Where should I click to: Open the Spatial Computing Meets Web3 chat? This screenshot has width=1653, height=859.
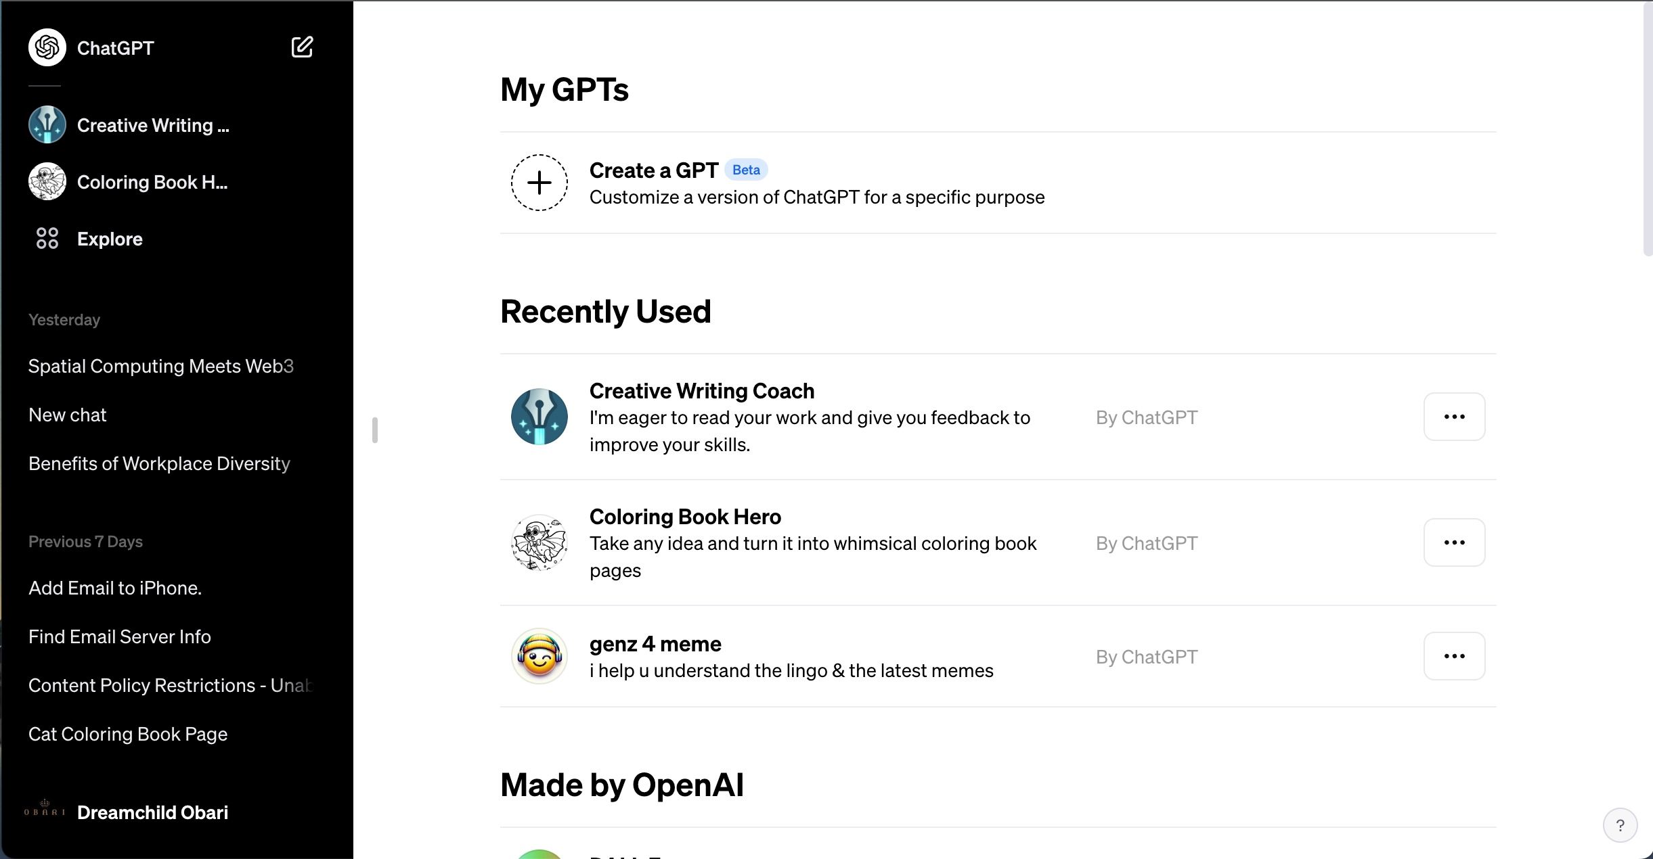click(x=161, y=366)
